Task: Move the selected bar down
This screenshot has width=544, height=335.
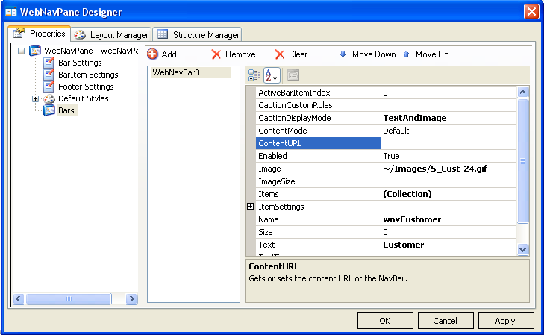Action: pos(343,54)
